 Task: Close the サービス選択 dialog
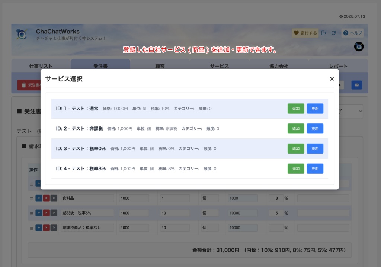pyautogui.click(x=332, y=79)
